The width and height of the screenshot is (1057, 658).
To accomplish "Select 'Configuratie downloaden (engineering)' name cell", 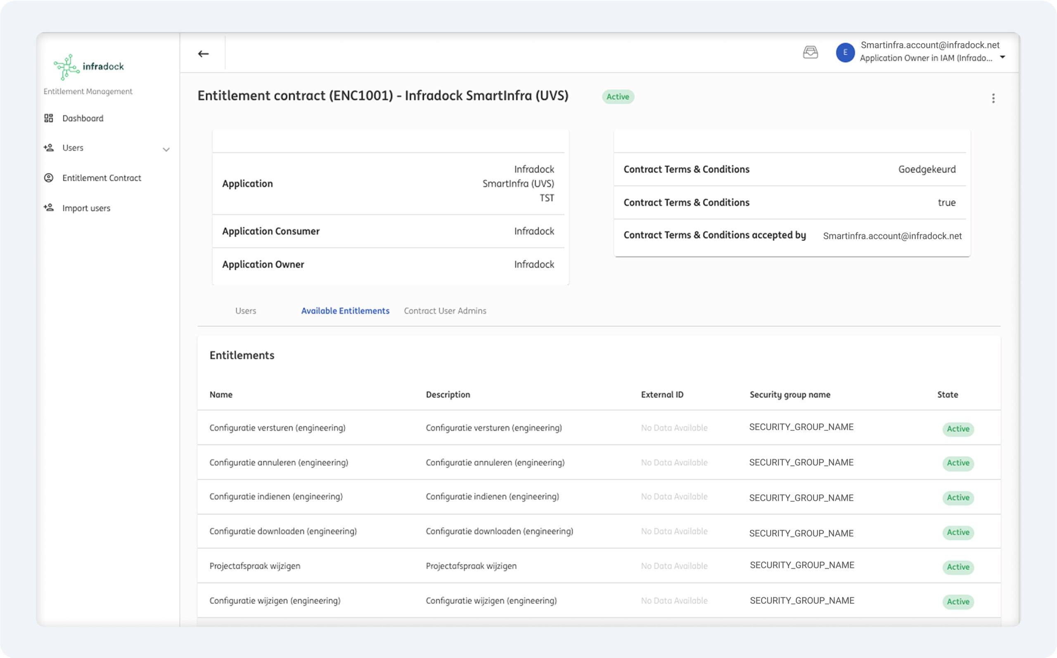I will (x=283, y=531).
